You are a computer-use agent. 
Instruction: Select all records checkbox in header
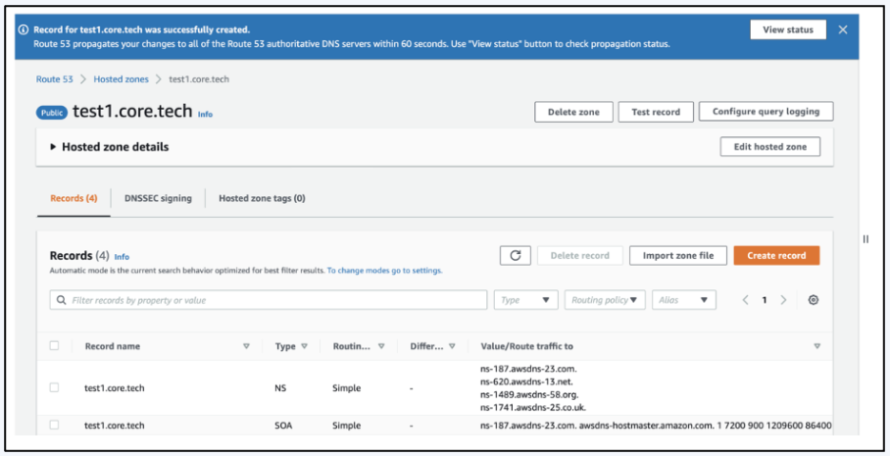pos(54,345)
